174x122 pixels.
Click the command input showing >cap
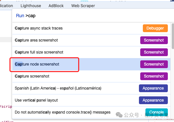93,16
